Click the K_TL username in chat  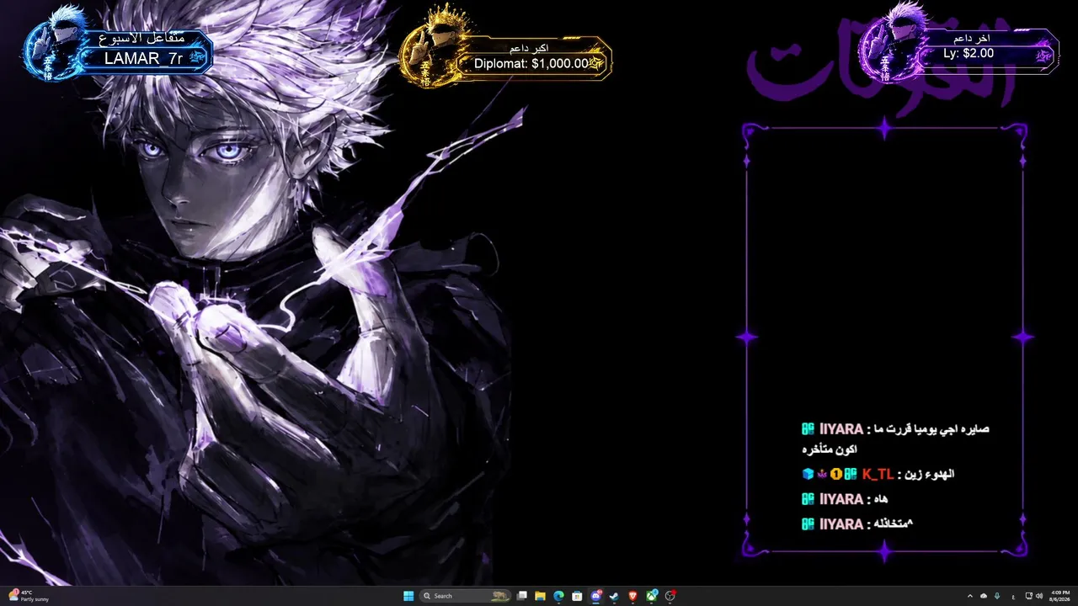878,474
